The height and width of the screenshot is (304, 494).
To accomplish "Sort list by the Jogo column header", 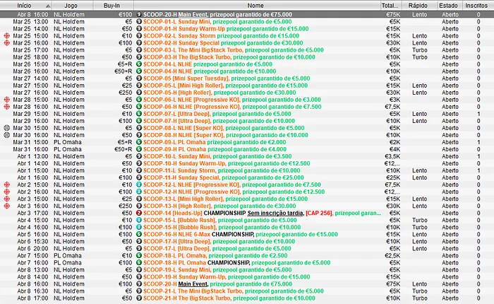I will click(73, 6).
